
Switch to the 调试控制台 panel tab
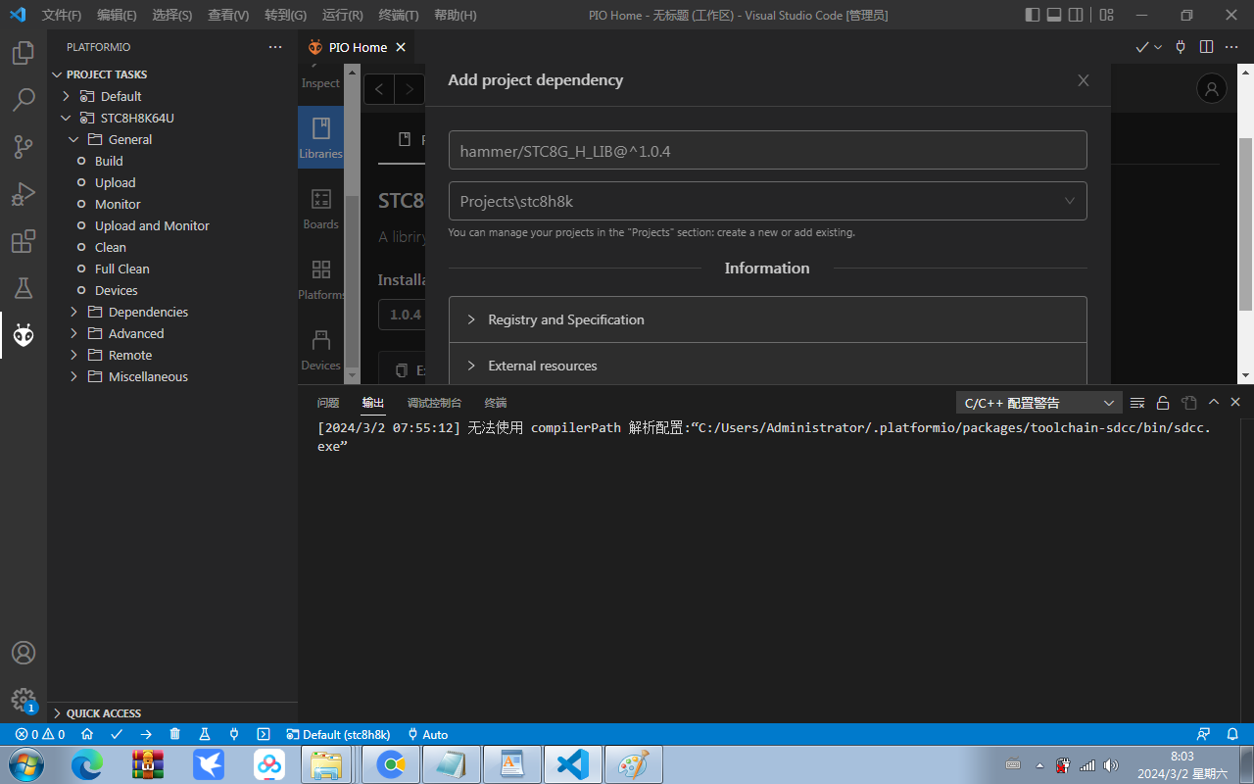click(x=434, y=403)
